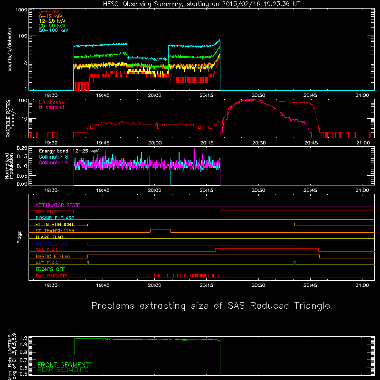Click the POSSIBLE_FLARE flag label

point(55,218)
